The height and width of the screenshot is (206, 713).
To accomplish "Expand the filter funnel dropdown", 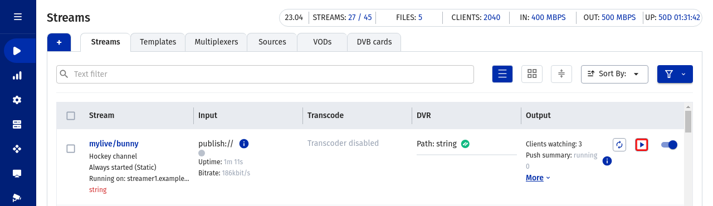I will click(x=675, y=73).
